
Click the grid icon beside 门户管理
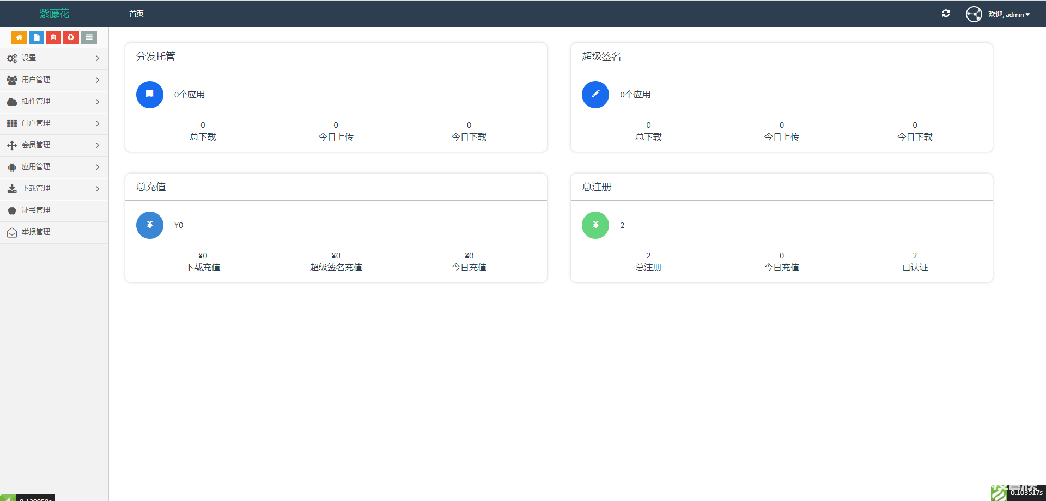12,123
